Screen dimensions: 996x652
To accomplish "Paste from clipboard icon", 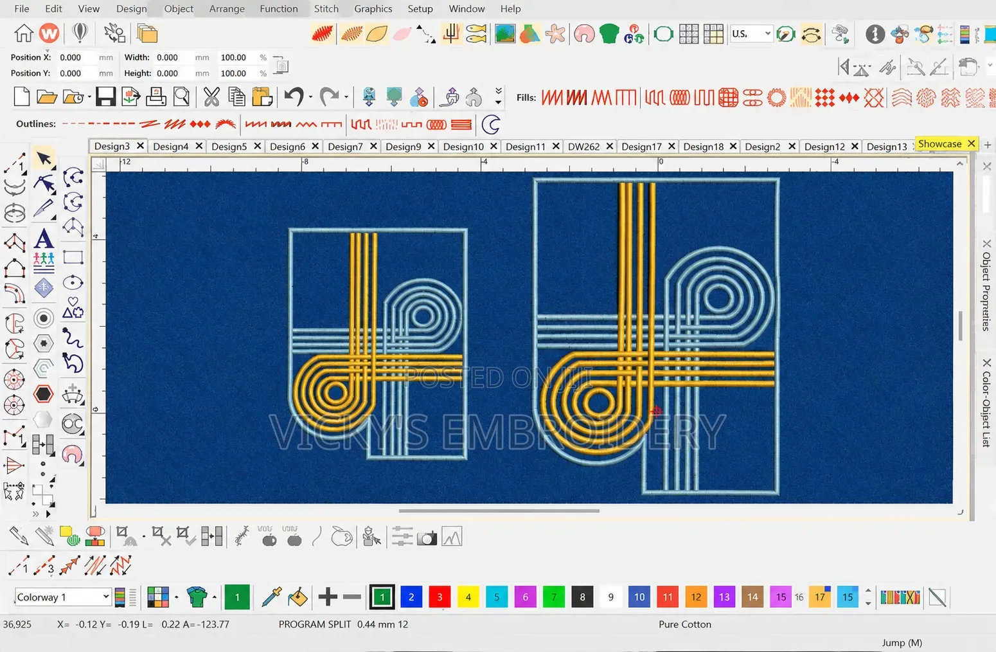I will click(262, 97).
